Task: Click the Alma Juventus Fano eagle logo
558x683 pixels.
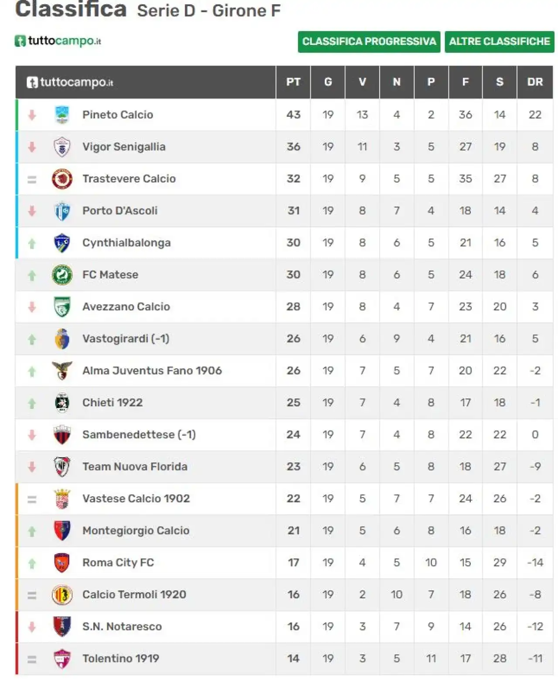Action: (62, 371)
